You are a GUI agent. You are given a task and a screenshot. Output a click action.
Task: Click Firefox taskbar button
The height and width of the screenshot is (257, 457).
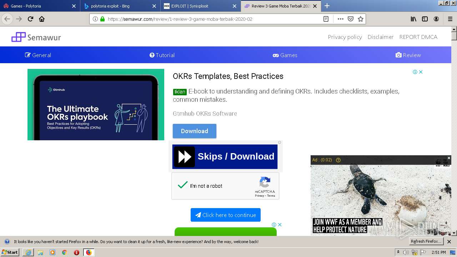(89, 252)
